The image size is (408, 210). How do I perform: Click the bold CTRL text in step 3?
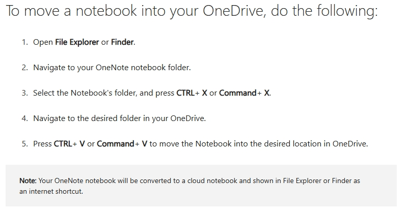click(185, 93)
